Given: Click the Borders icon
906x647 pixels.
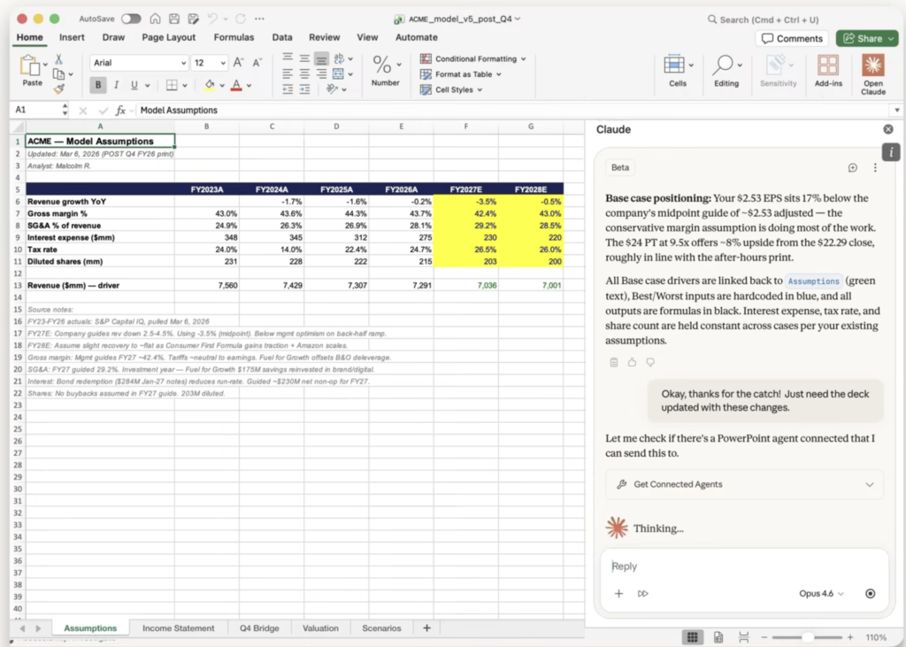Looking at the screenshot, I should (x=172, y=85).
